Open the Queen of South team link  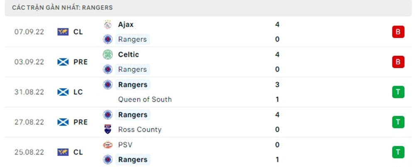tap(145, 99)
